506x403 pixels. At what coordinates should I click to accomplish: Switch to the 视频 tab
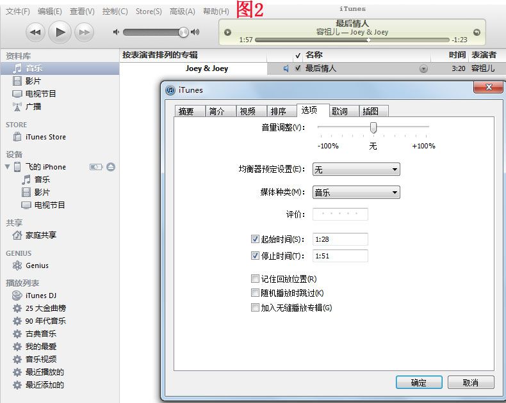coord(251,111)
